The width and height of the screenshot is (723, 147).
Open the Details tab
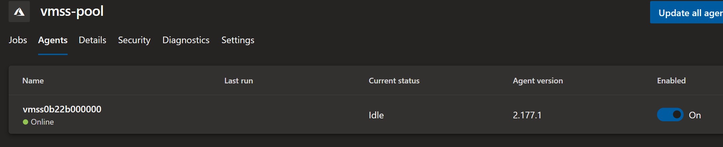pyautogui.click(x=92, y=40)
